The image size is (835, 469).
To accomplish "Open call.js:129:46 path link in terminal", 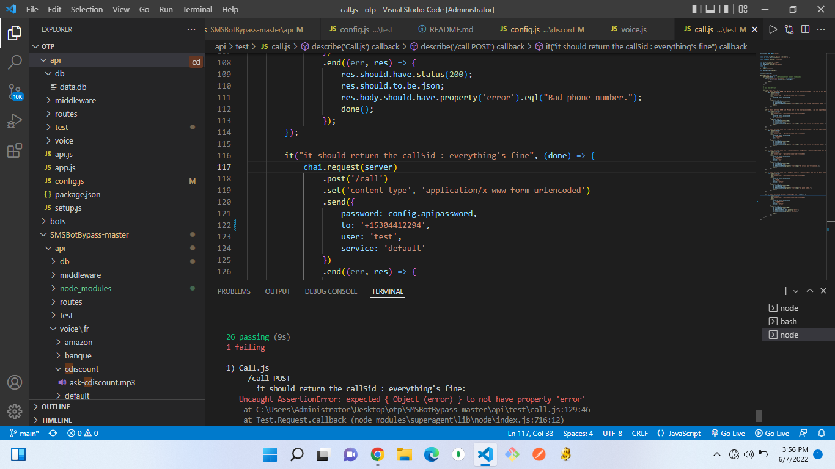I will pos(422,409).
